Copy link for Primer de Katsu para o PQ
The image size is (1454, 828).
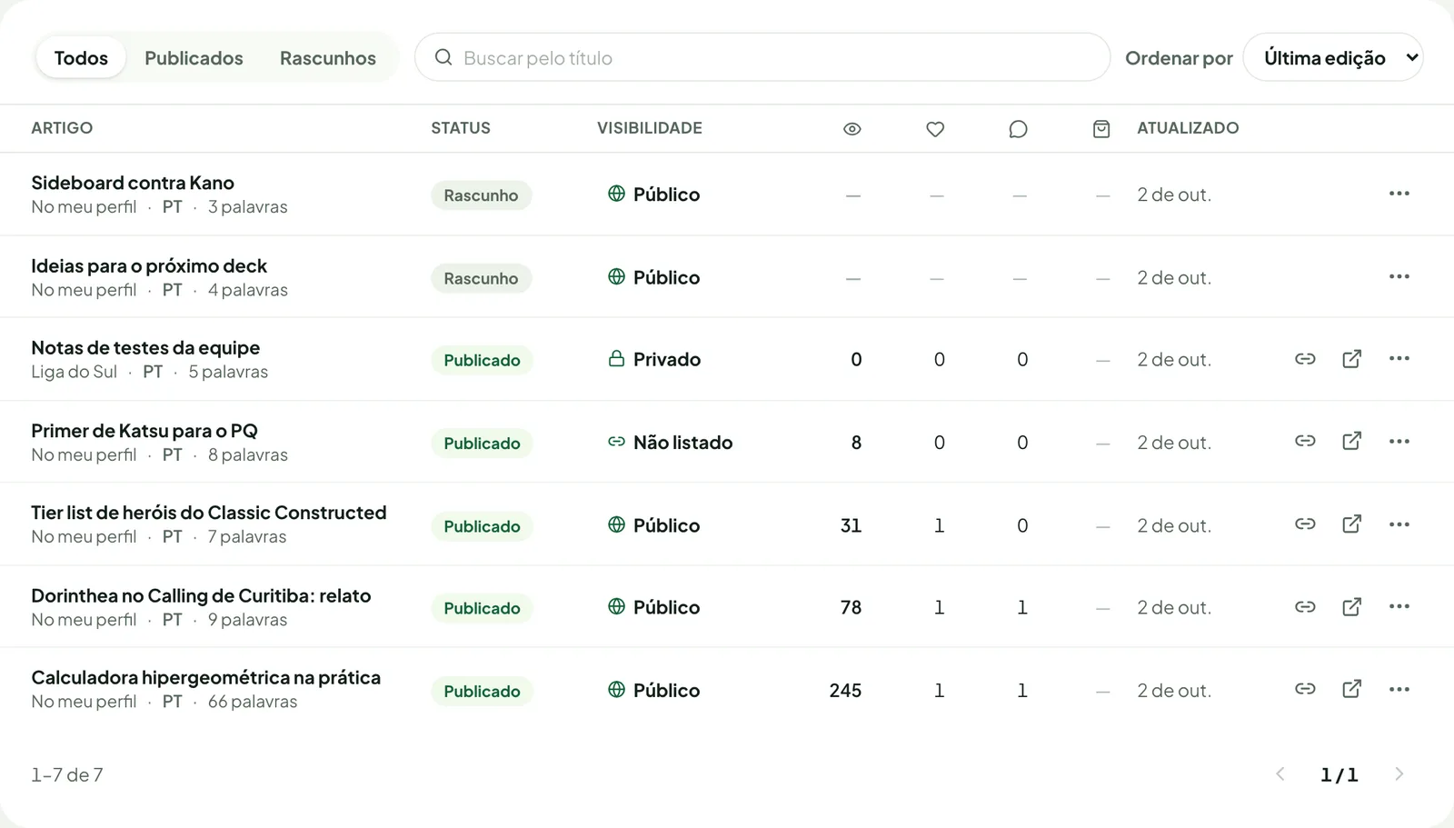click(x=1305, y=442)
